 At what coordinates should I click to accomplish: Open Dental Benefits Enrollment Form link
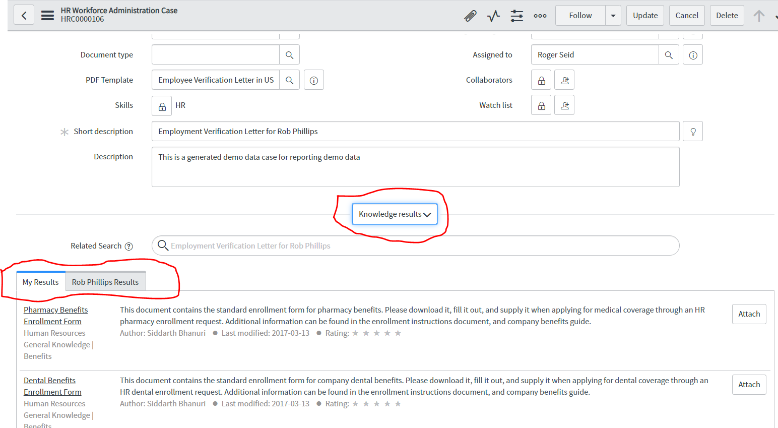pos(52,386)
